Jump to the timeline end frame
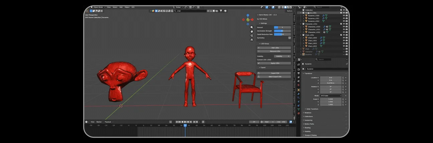The width and height of the screenshot is (433, 143). point(191,122)
